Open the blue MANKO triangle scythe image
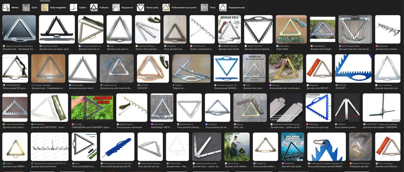 click(x=227, y=68)
